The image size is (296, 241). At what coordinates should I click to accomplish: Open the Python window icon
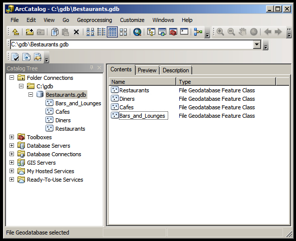click(184, 31)
